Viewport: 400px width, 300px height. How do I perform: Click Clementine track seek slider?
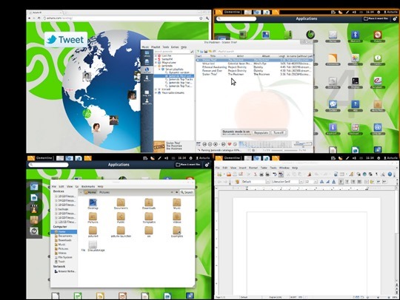284,151
